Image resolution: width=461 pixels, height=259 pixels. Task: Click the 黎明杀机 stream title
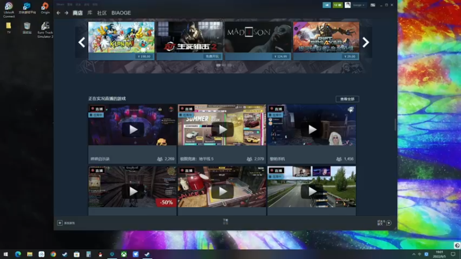pos(277,159)
